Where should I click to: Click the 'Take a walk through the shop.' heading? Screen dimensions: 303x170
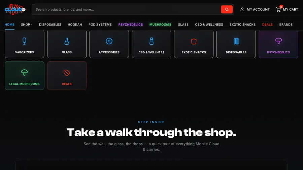coord(151,133)
